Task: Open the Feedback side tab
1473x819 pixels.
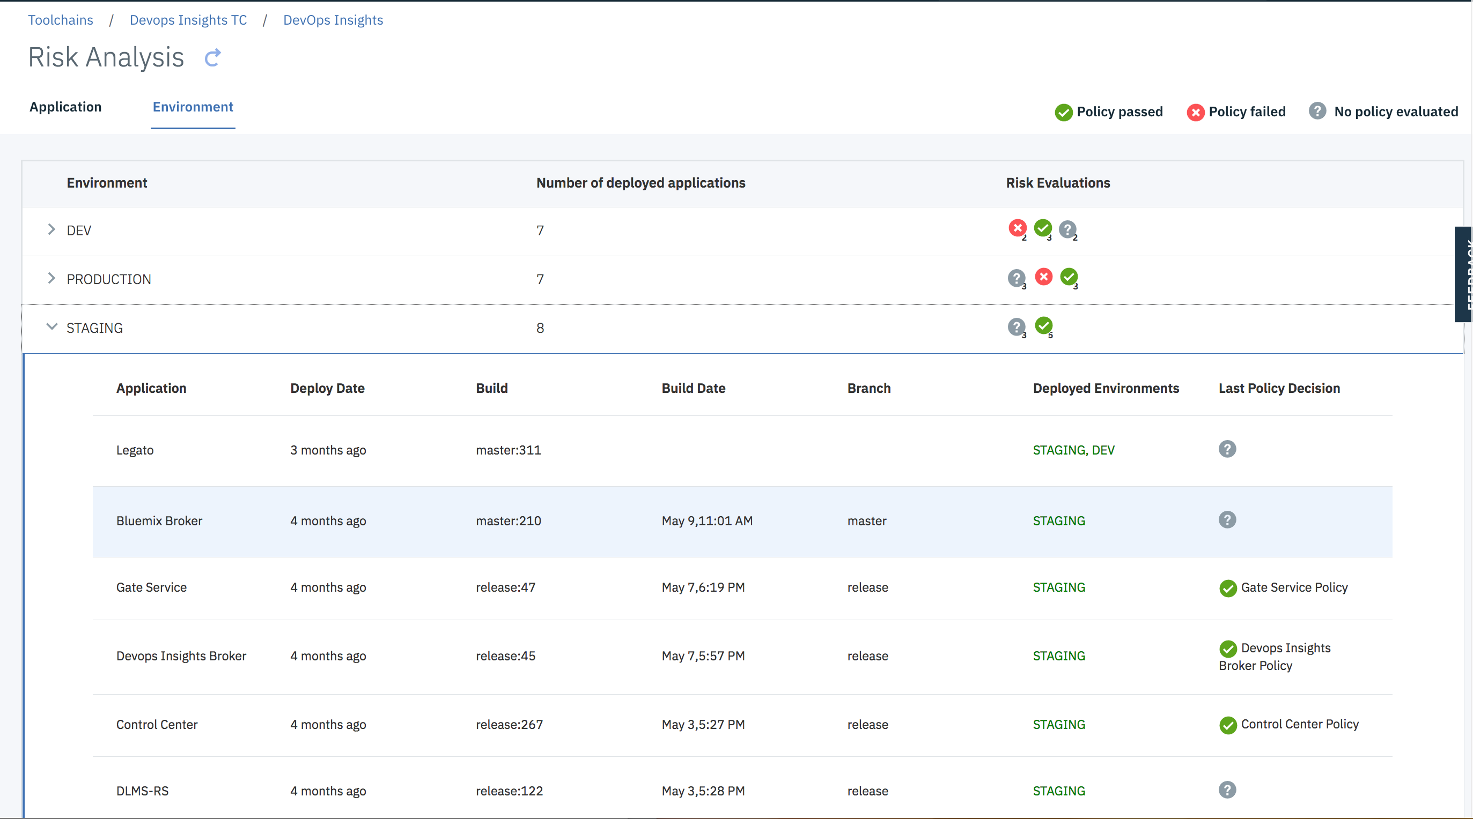Action: pyautogui.click(x=1464, y=274)
